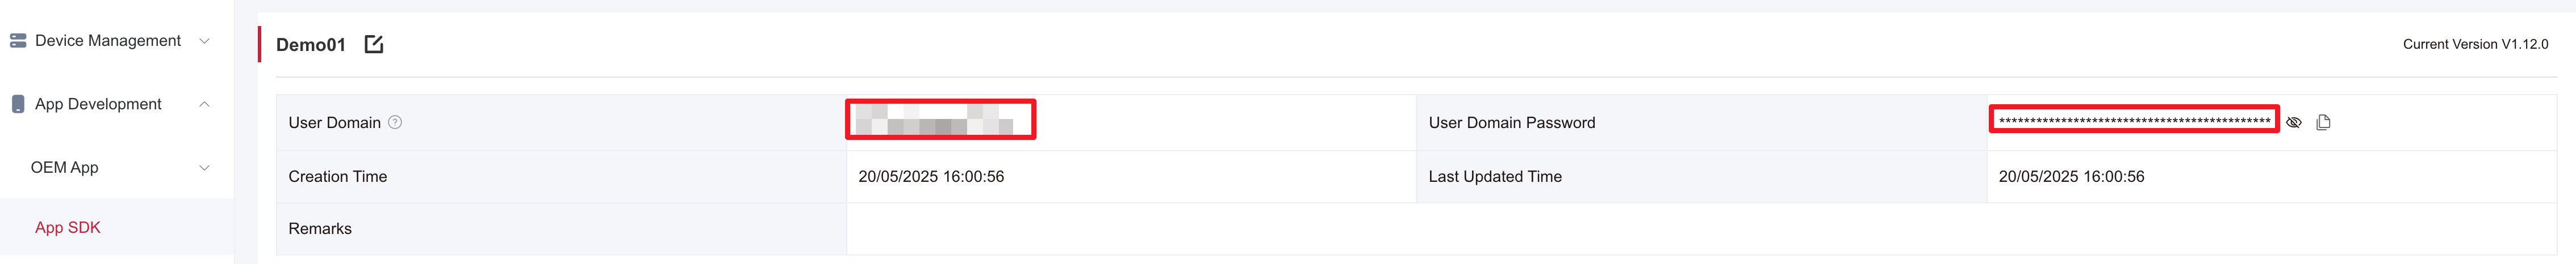The width and height of the screenshot is (2576, 264).
Task: Select the Last Updated Time value
Action: [2071, 176]
